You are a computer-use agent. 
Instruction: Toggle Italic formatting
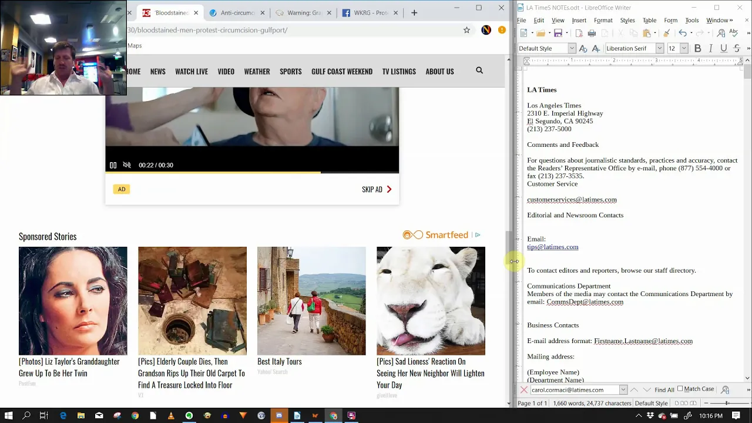711,48
